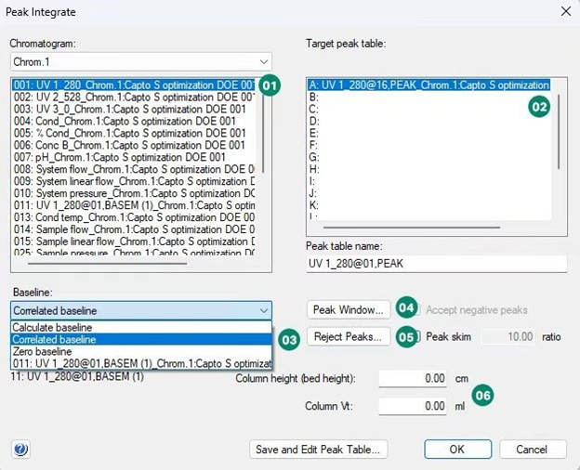Close the Peak Integrate dialog
This screenshot has width=580, height=470.
[560, 12]
